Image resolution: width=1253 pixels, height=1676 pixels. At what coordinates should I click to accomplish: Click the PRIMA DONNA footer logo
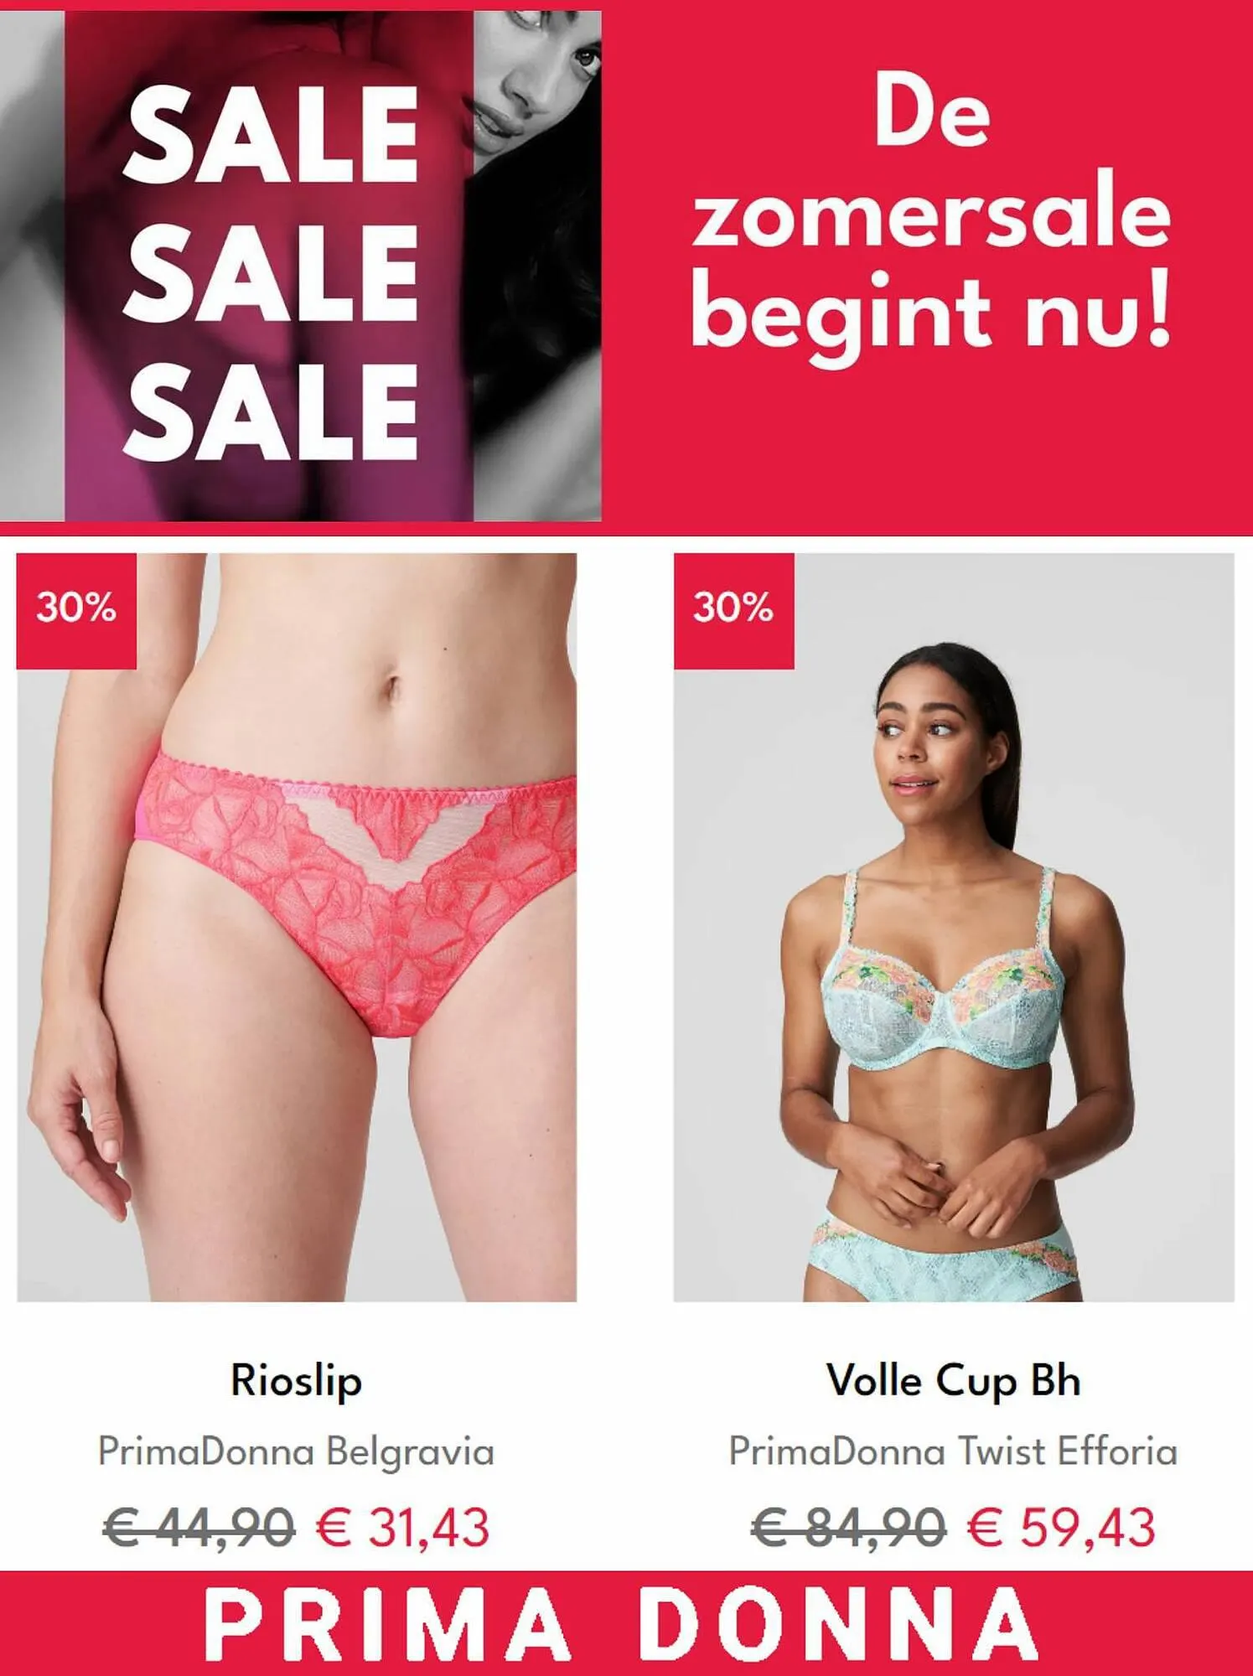point(621,1623)
